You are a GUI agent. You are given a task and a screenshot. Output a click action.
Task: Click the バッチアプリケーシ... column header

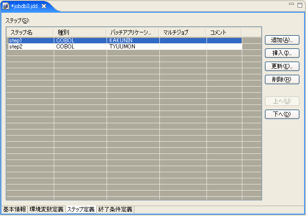pos(132,32)
